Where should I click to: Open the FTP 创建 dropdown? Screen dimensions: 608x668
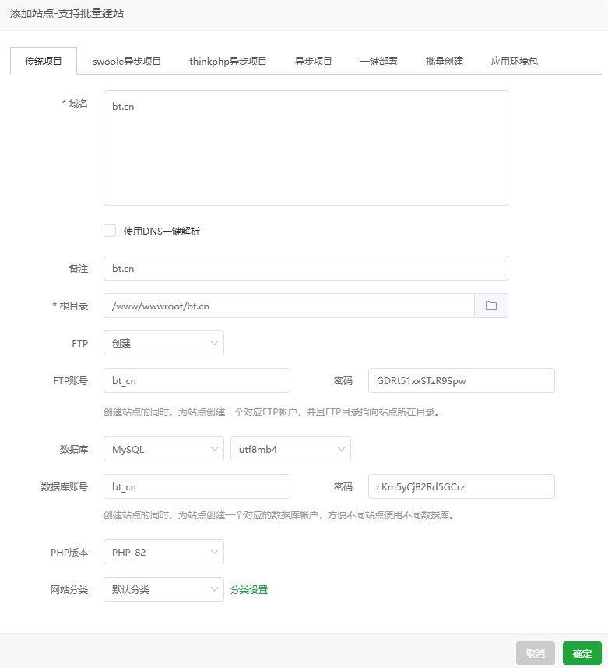[x=163, y=343]
